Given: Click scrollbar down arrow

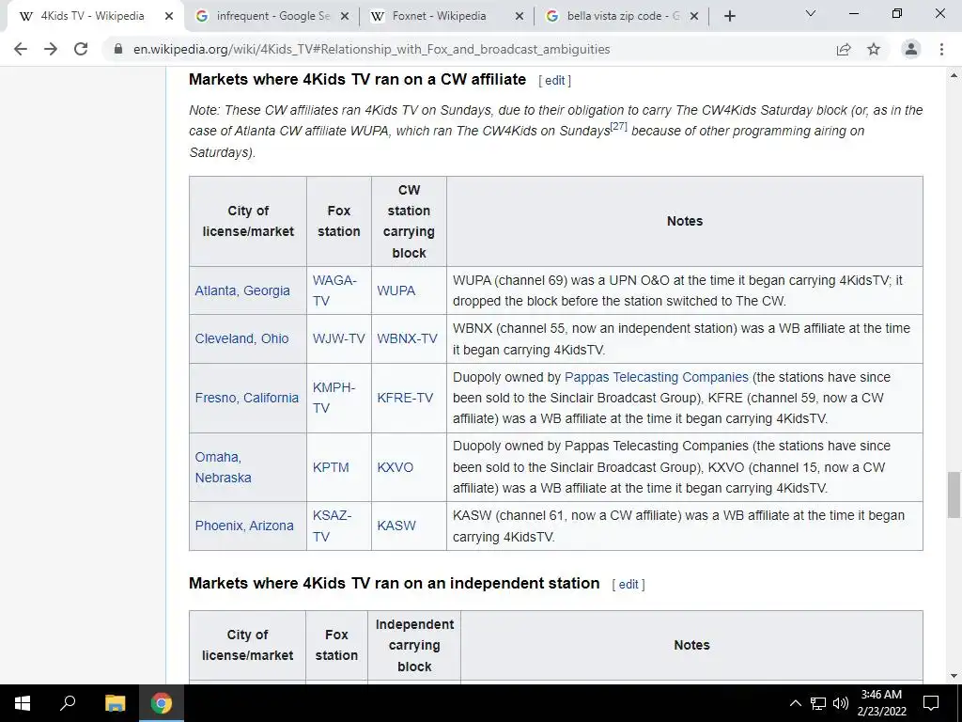Looking at the screenshot, I should pyautogui.click(x=954, y=676).
